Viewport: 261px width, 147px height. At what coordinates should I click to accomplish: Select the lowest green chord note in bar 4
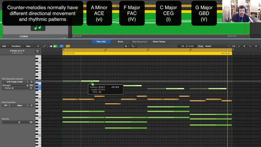coord(126,128)
